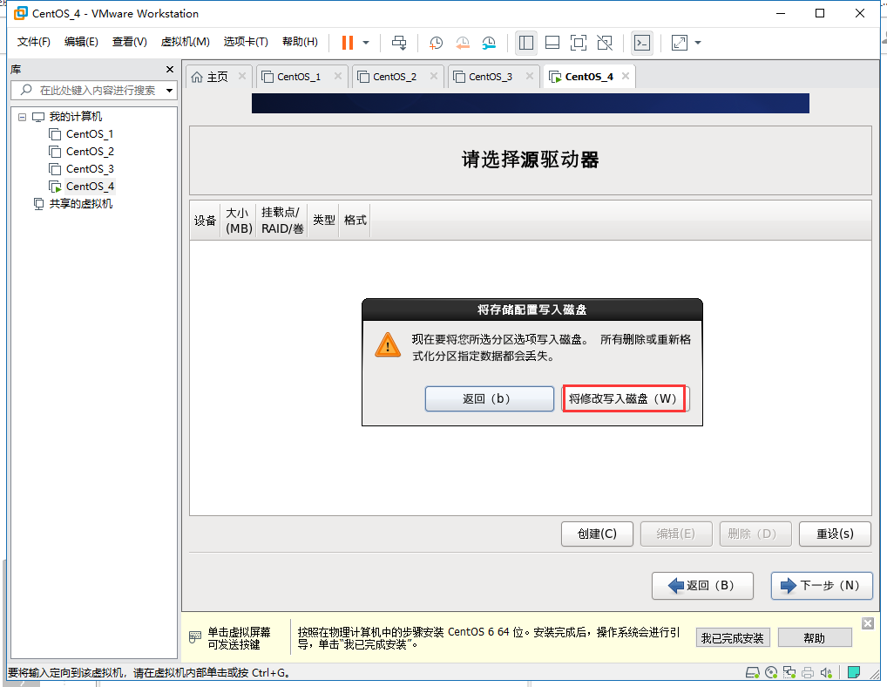Screen dimensions: 887x687
Task: Close the CentOS_3 tab
Action: click(x=530, y=76)
